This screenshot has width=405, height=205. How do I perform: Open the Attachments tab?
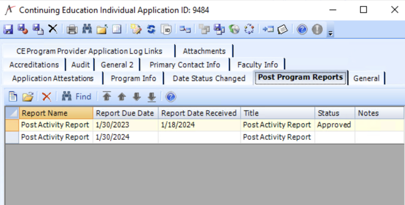[204, 51]
